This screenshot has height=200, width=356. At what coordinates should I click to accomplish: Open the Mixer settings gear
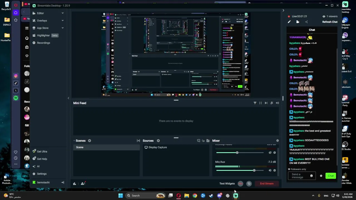pyautogui.click(x=277, y=141)
